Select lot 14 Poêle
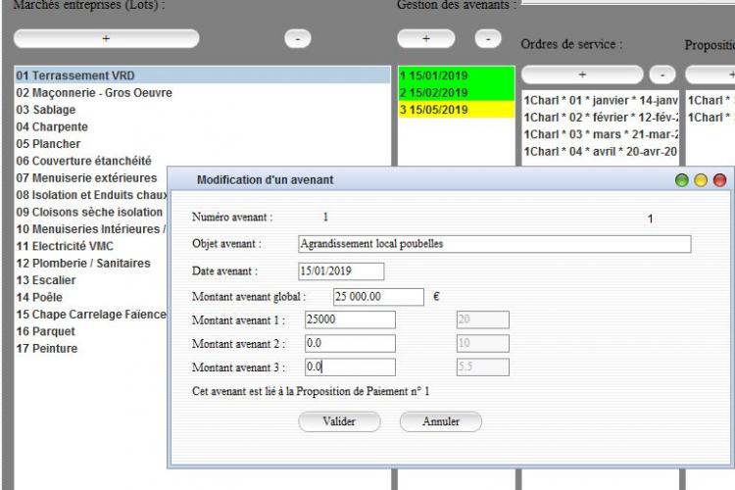 [91, 297]
